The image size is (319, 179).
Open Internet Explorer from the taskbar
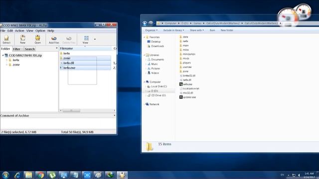click(17, 175)
